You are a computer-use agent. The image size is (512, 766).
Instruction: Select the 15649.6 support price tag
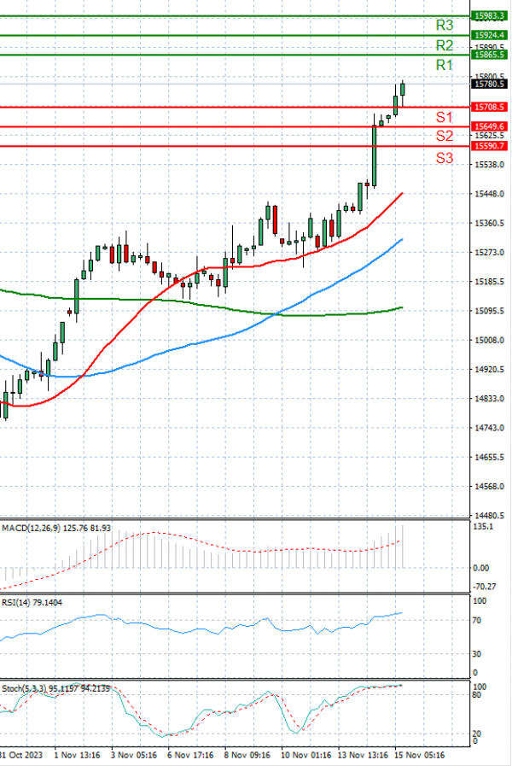pos(489,126)
